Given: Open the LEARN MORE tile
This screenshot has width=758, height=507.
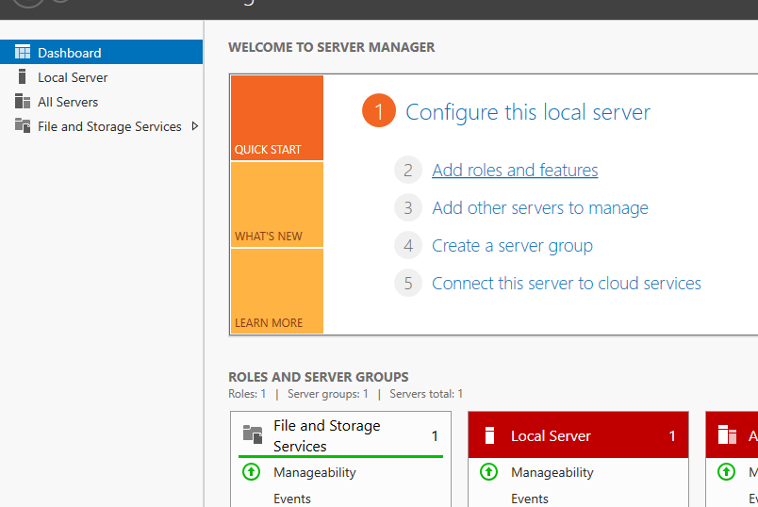Looking at the screenshot, I should click(276, 291).
